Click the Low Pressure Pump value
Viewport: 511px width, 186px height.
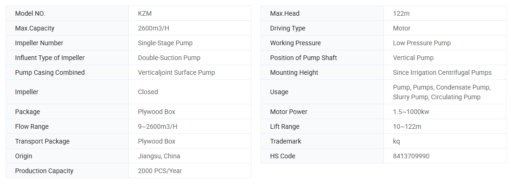[x=422, y=43]
